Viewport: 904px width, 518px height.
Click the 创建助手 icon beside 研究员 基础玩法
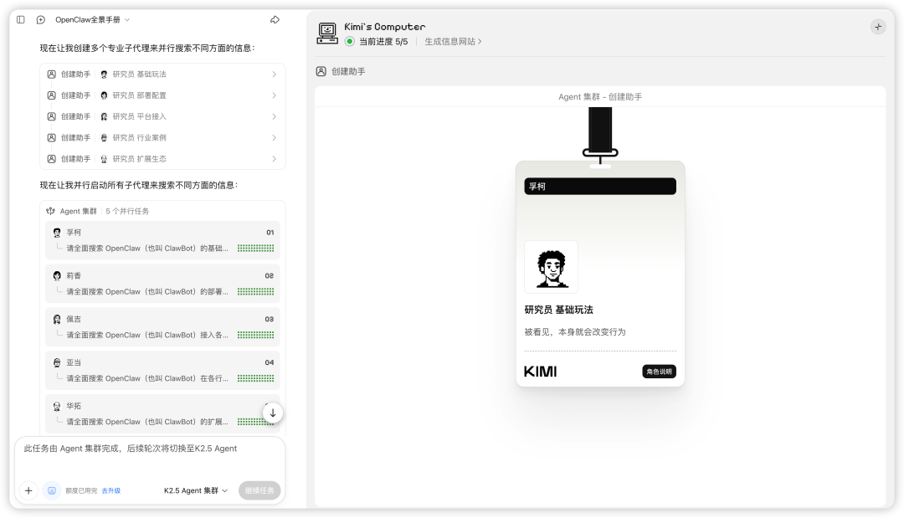click(x=51, y=74)
